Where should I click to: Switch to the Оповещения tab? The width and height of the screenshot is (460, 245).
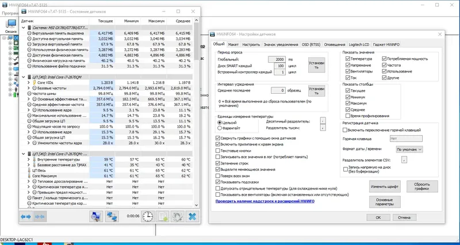(335, 45)
